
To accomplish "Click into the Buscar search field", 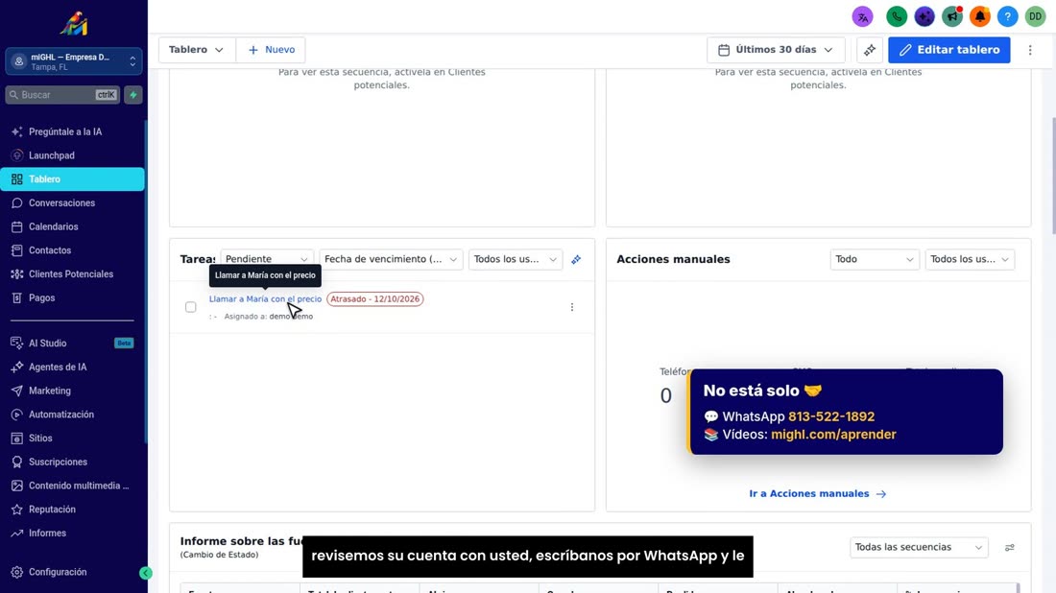I will (62, 95).
